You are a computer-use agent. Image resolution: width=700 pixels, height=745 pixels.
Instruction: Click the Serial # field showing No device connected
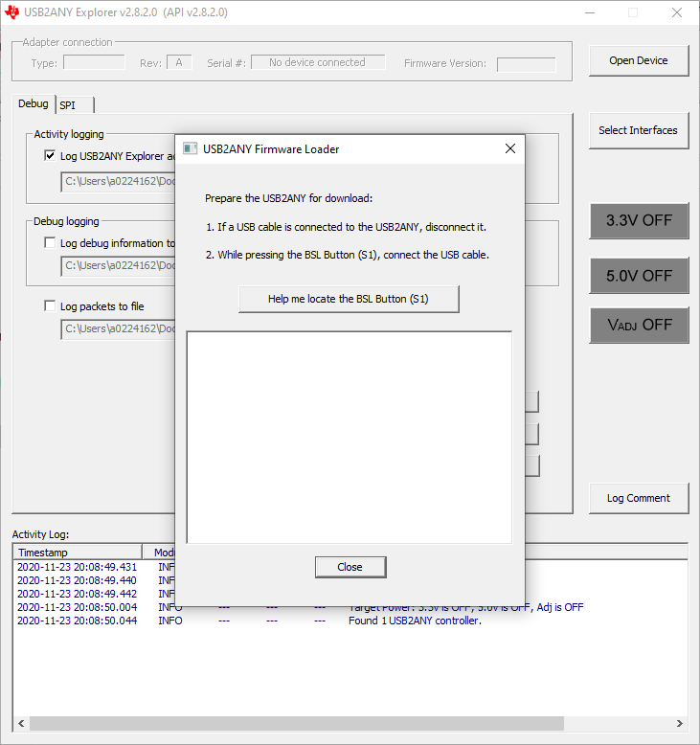(318, 62)
